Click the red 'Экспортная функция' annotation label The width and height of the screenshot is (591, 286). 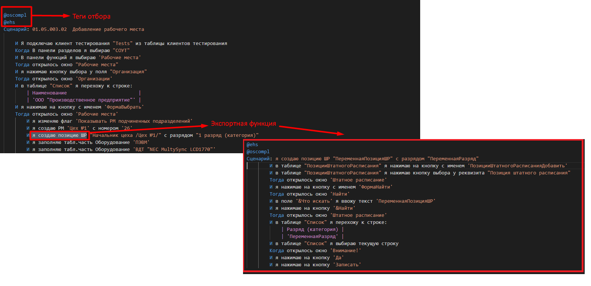243,123
